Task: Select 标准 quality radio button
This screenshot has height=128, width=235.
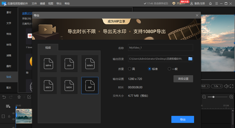Action: [149, 69]
